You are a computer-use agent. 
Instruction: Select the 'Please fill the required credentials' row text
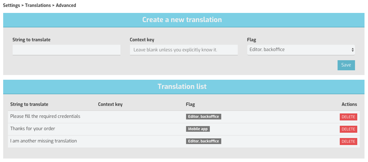(45, 116)
